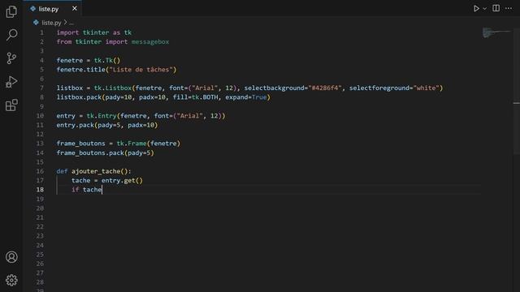Click frame_boutons.pack on line 14

click(x=90, y=153)
